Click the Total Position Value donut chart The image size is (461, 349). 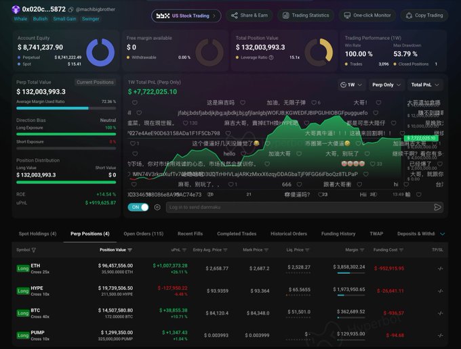319,53
